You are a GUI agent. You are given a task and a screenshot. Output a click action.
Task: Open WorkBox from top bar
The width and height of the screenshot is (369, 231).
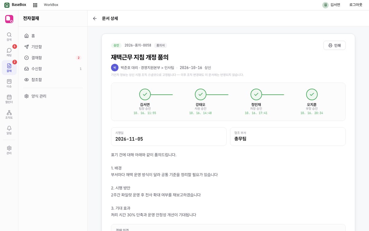coord(51,5)
